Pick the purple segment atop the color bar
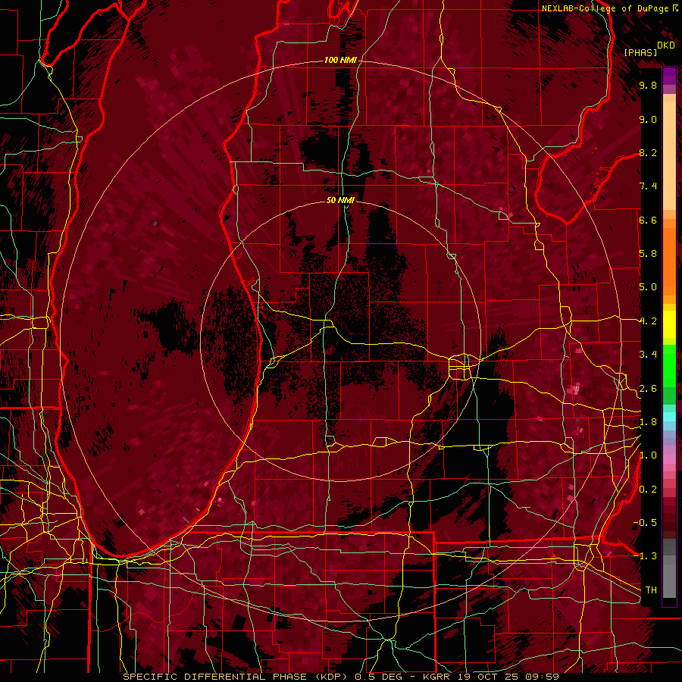Image resolution: width=682 pixels, height=682 pixels. click(x=669, y=76)
